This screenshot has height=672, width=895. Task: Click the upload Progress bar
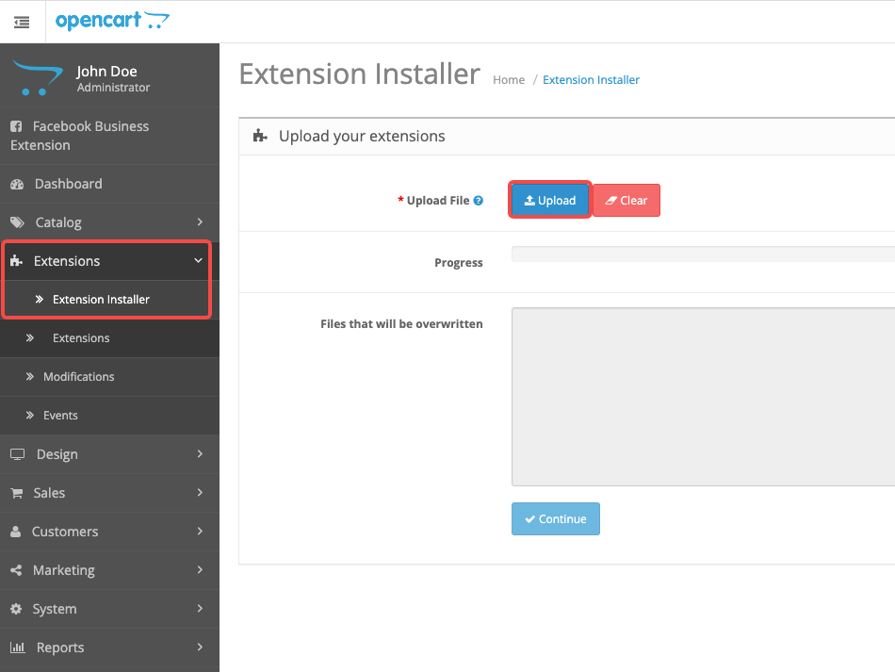[x=703, y=254]
